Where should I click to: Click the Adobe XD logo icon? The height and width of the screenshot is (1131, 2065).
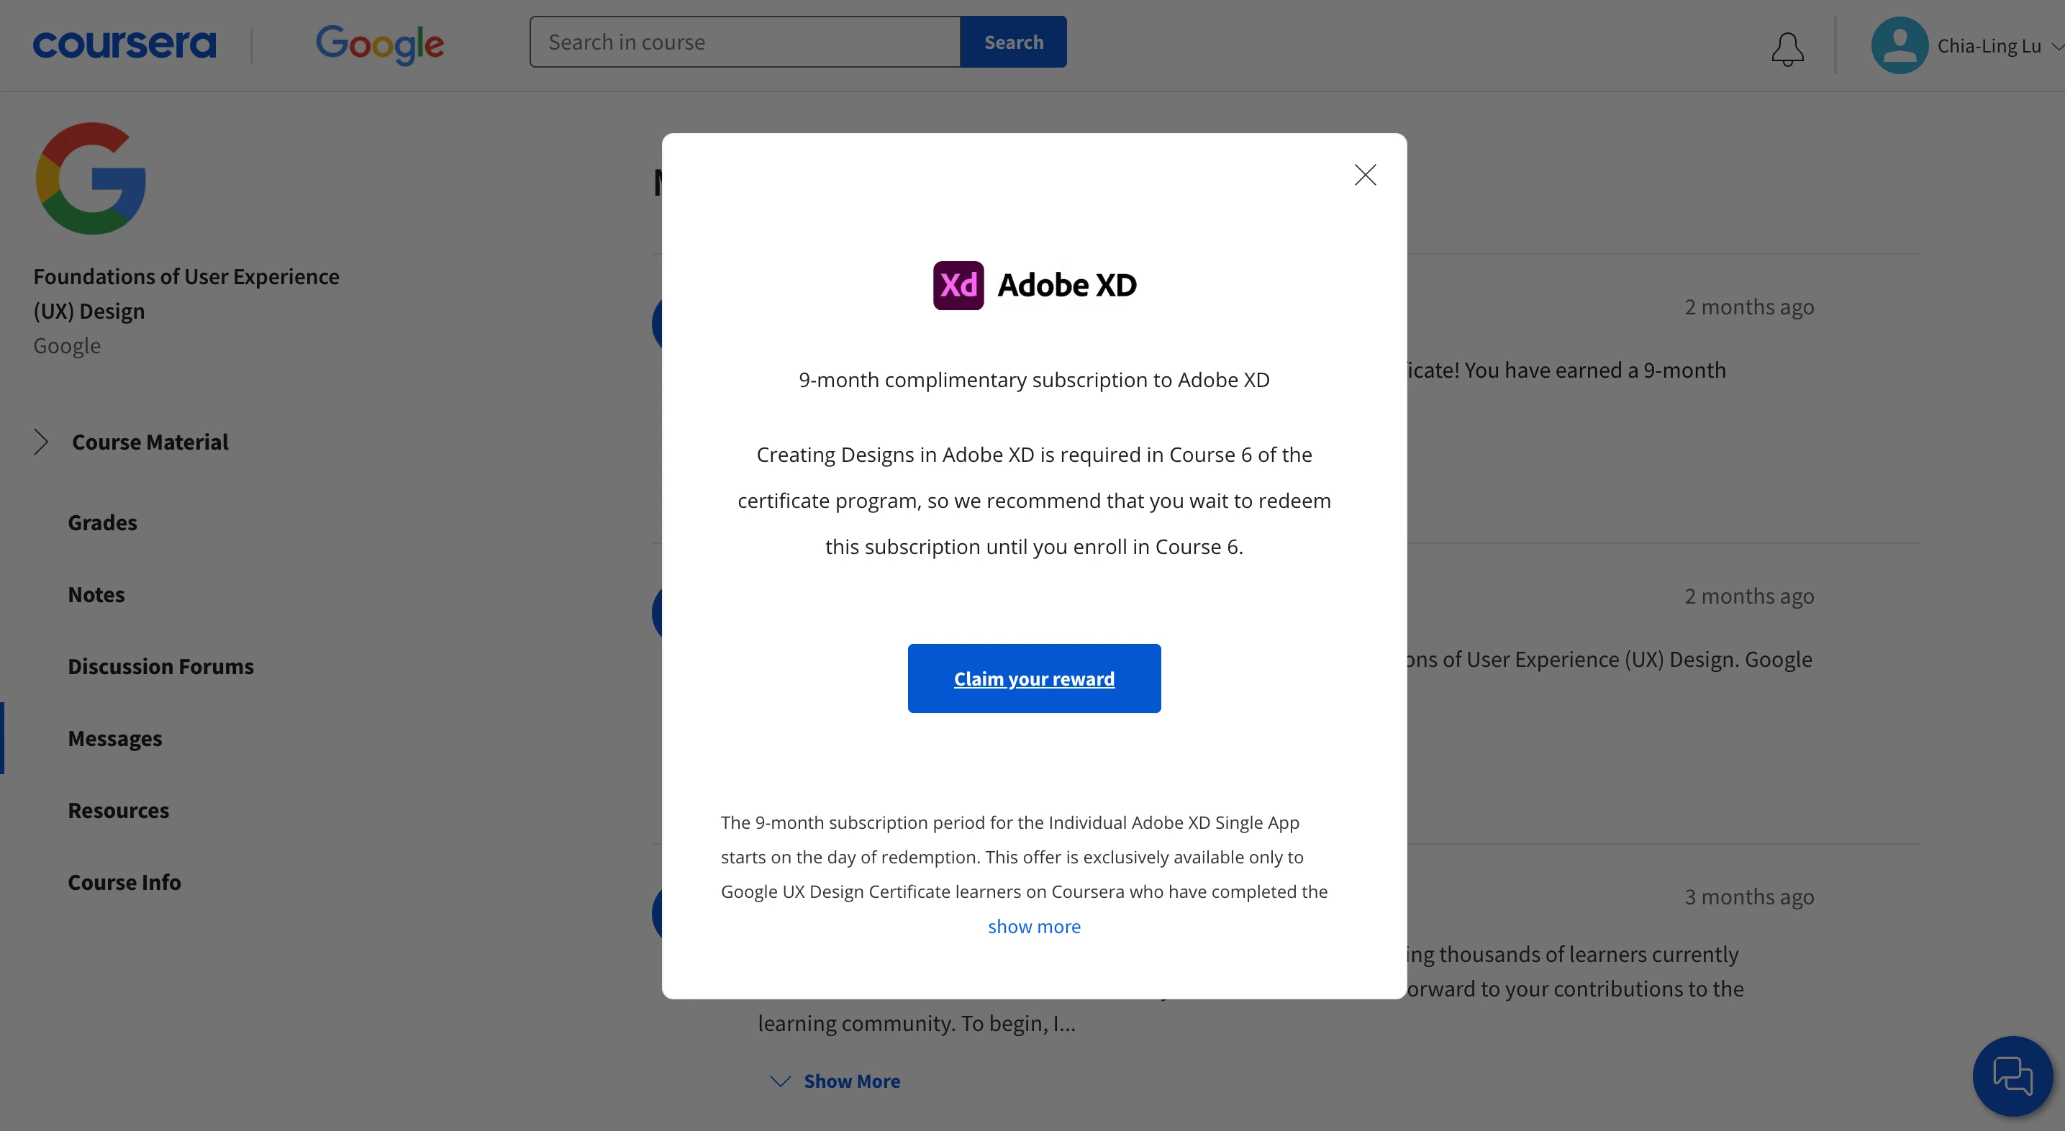coord(958,286)
